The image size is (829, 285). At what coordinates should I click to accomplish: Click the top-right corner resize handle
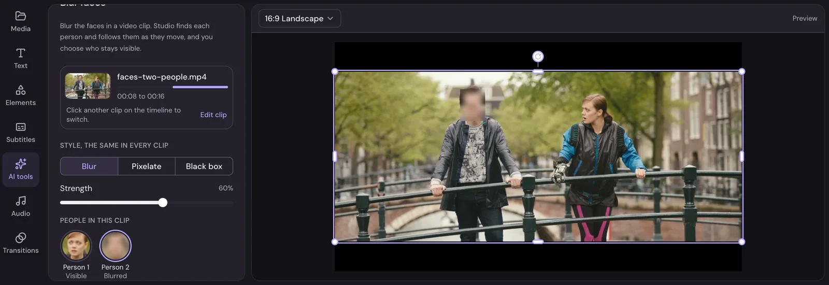741,72
